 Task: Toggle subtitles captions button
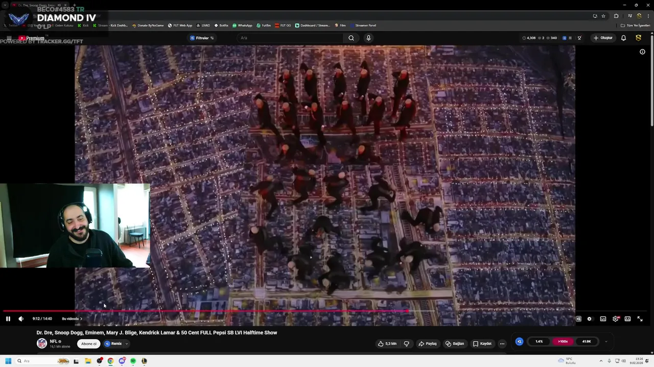pyautogui.click(x=603, y=319)
